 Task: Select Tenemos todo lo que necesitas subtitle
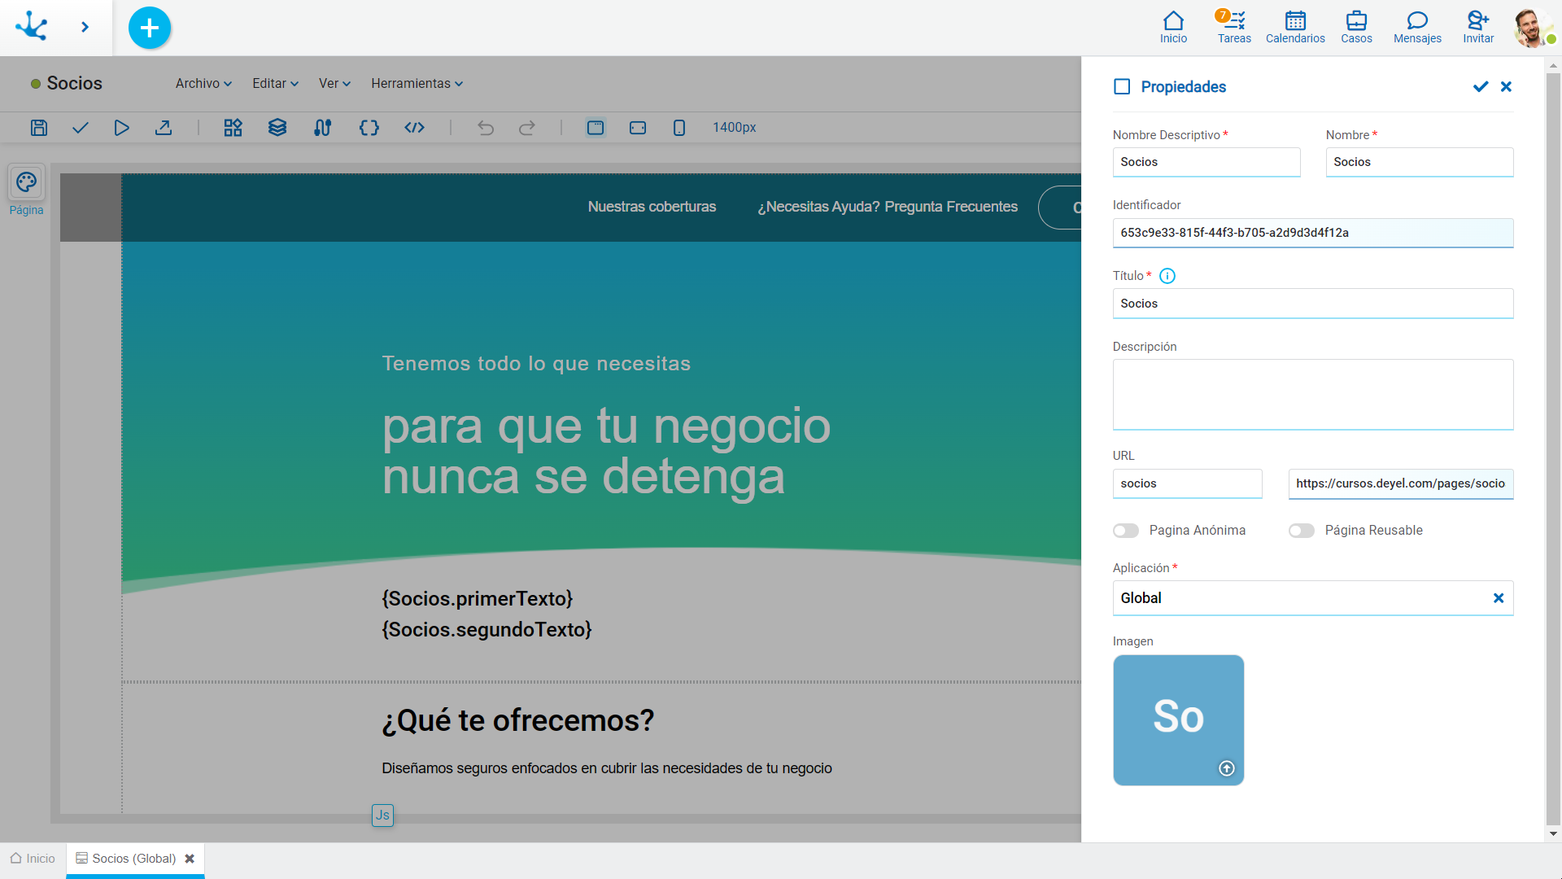536,363
